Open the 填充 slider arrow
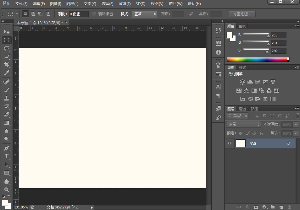The width and height of the screenshot is (300, 210). coord(296,133)
